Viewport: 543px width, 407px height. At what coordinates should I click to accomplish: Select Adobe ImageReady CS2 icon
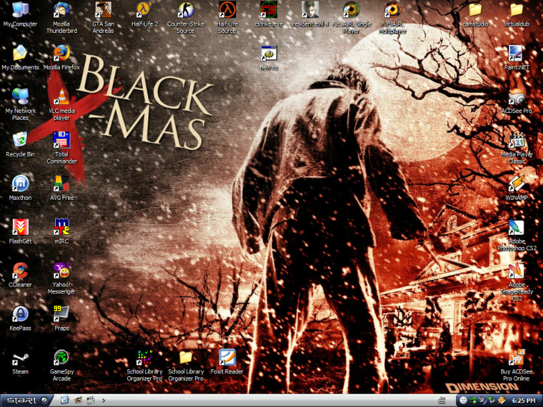coord(517,282)
